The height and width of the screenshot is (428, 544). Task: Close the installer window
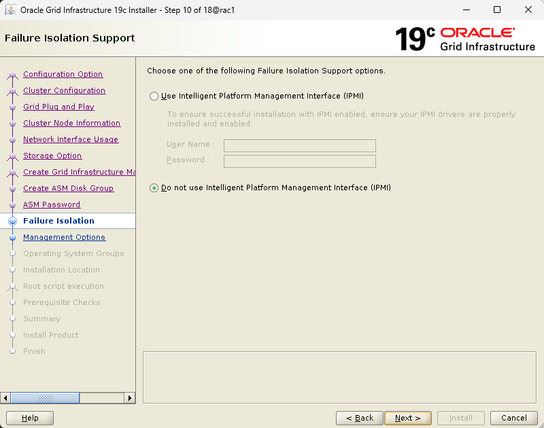click(x=528, y=10)
